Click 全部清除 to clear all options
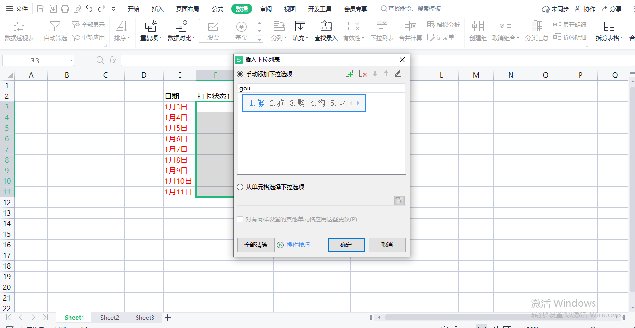Screen dimensions: 635x328 [x=256, y=245]
